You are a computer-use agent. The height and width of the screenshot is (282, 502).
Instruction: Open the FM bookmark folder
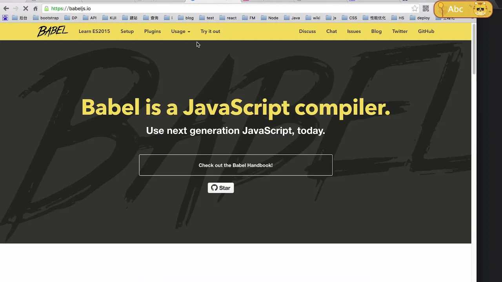(249, 18)
